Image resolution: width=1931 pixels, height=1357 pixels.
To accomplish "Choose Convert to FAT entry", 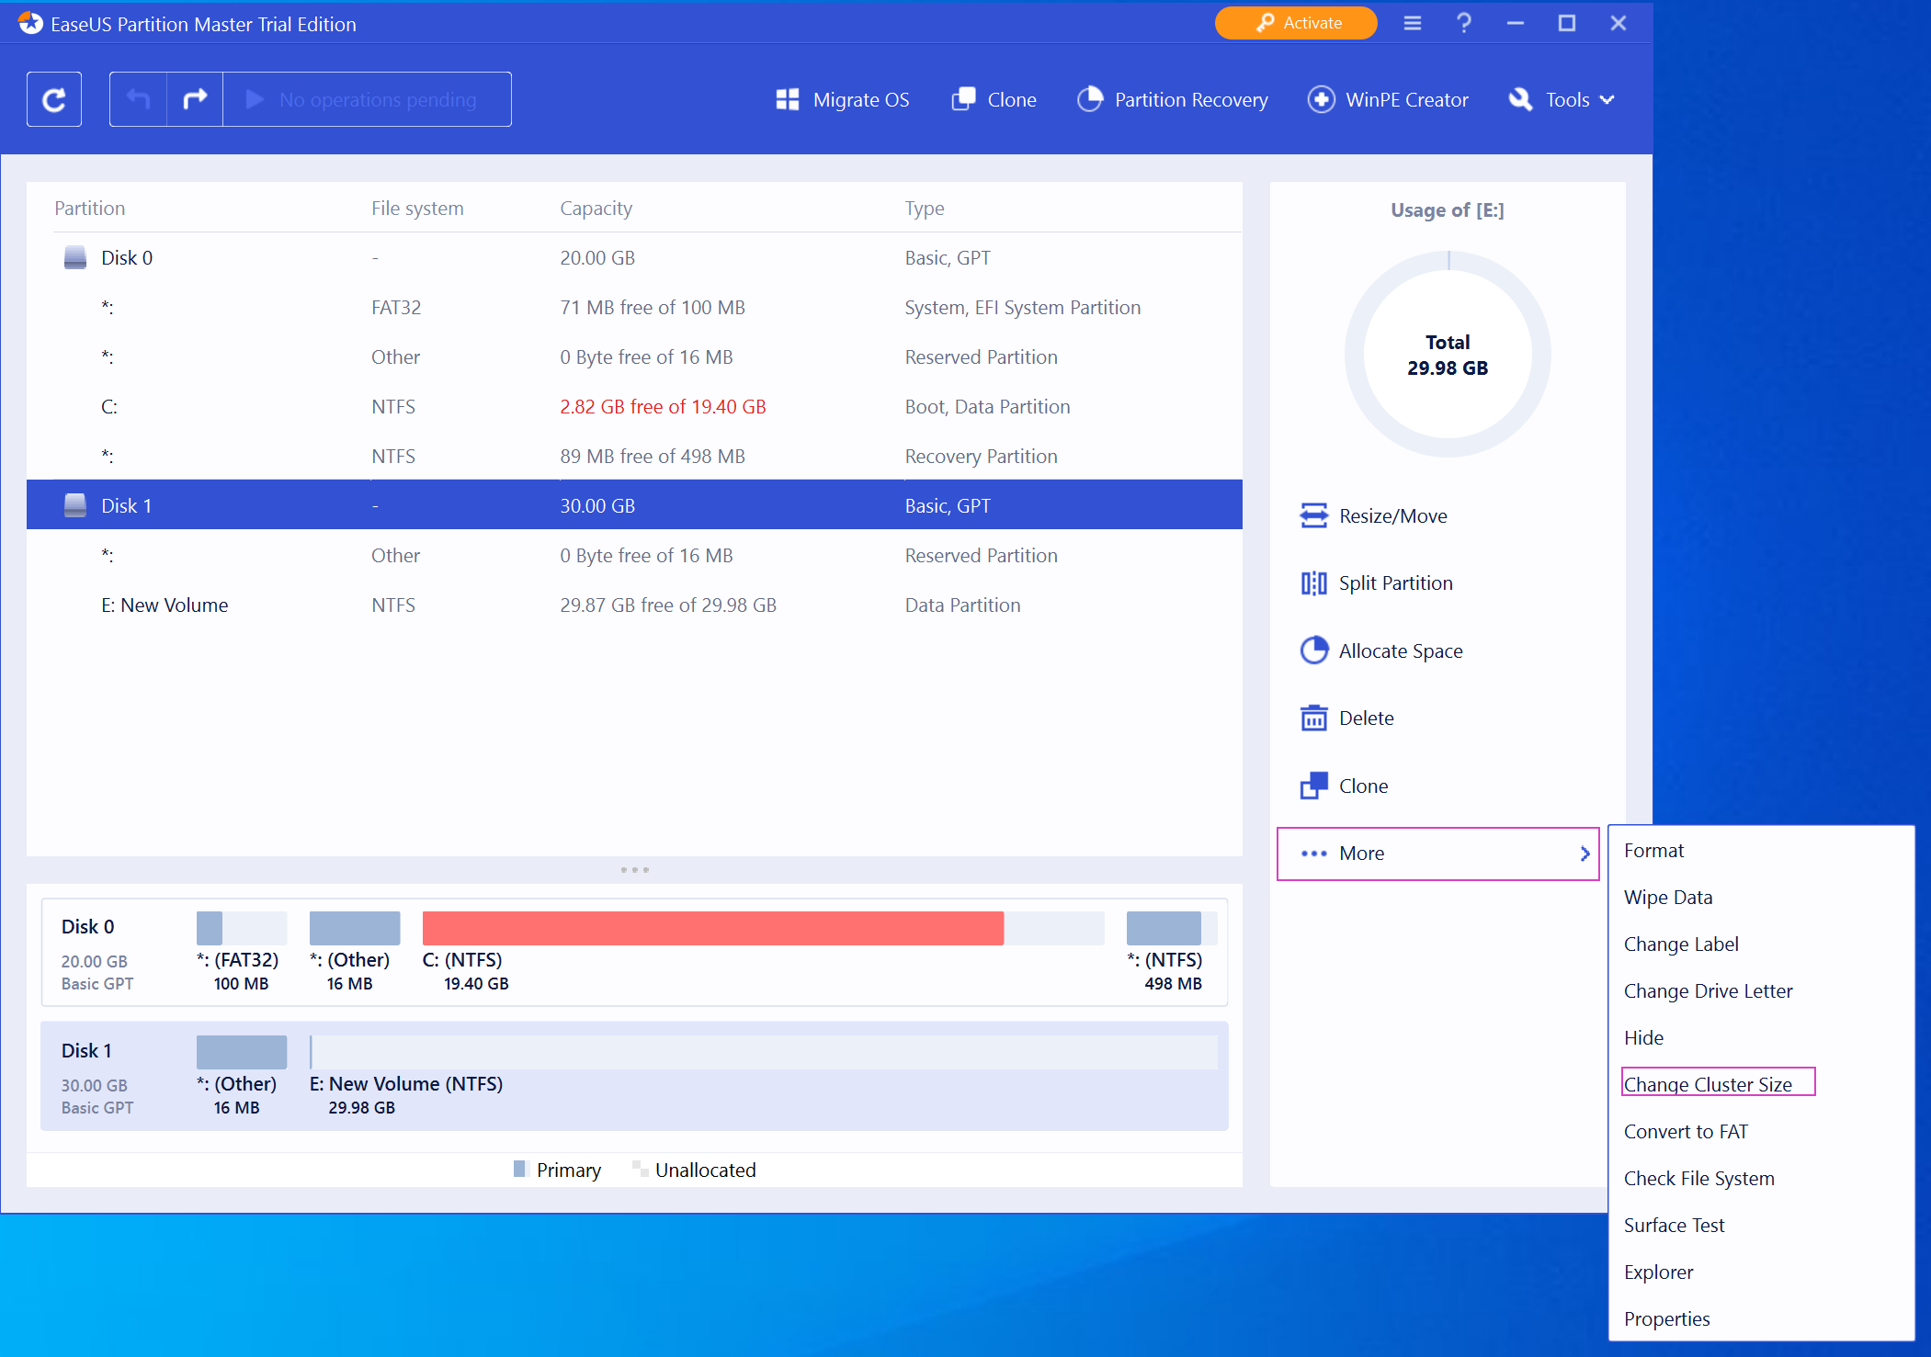I will [x=1686, y=1132].
